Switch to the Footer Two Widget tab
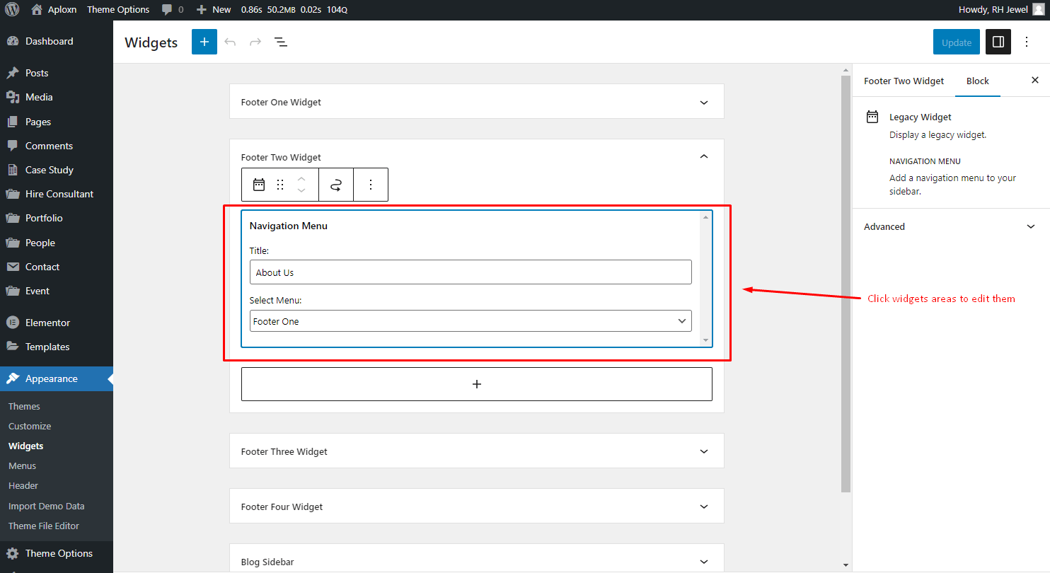The image size is (1050, 573). click(x=904, y=81)
